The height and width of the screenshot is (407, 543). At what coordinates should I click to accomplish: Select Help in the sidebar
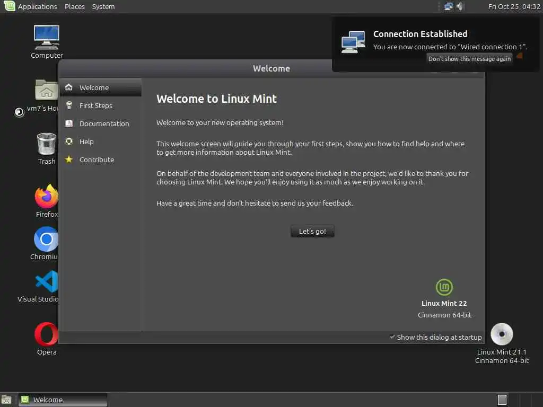(x=100, y=141)
